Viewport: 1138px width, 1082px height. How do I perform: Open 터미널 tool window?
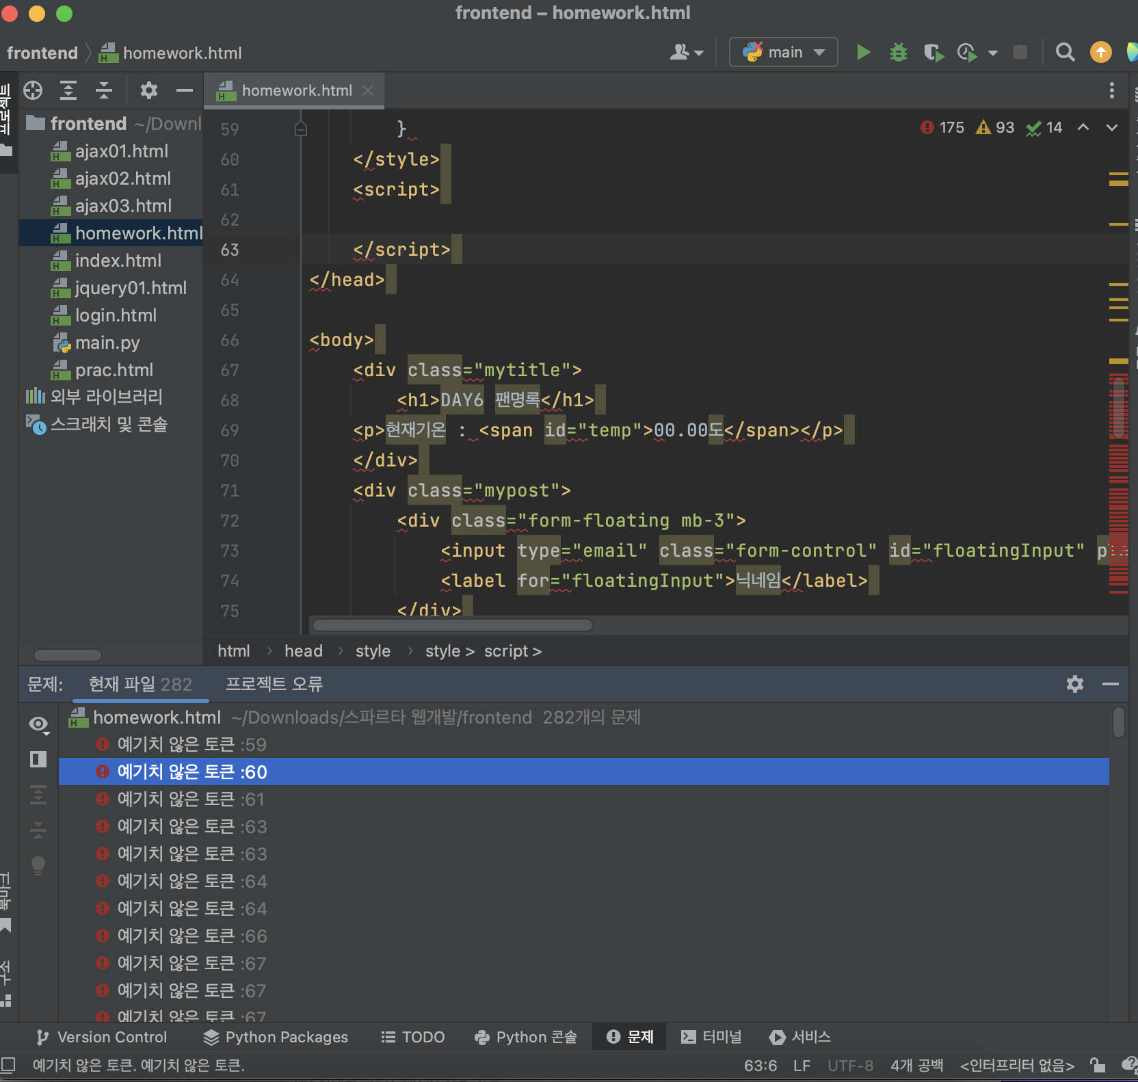coord(711,1037)
